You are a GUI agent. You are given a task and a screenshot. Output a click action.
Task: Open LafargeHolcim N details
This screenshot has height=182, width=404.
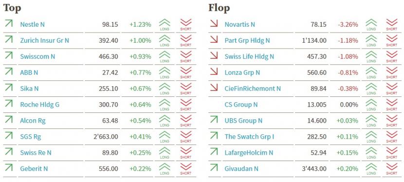coord(249,153)
